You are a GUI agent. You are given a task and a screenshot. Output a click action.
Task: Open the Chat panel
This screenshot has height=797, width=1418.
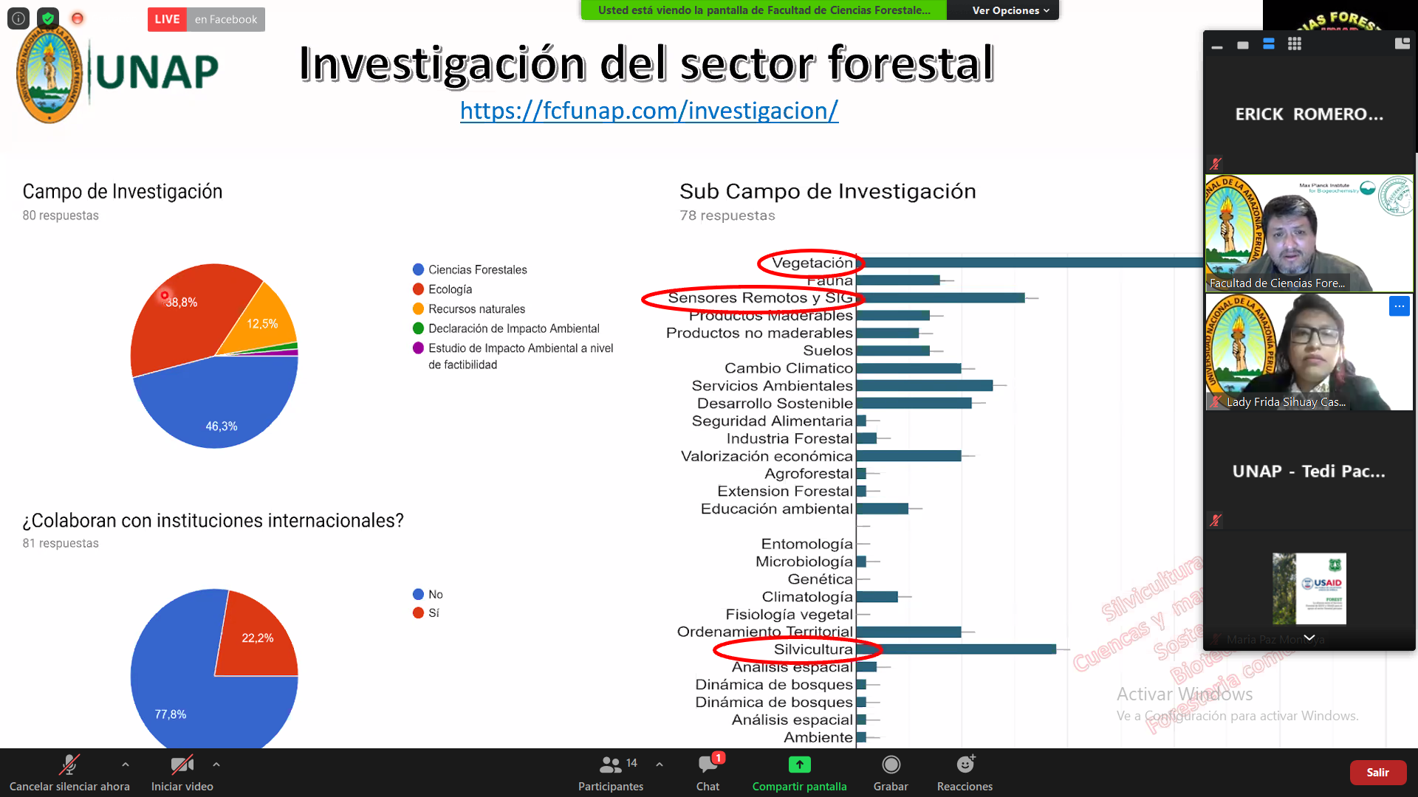(708, 772)
